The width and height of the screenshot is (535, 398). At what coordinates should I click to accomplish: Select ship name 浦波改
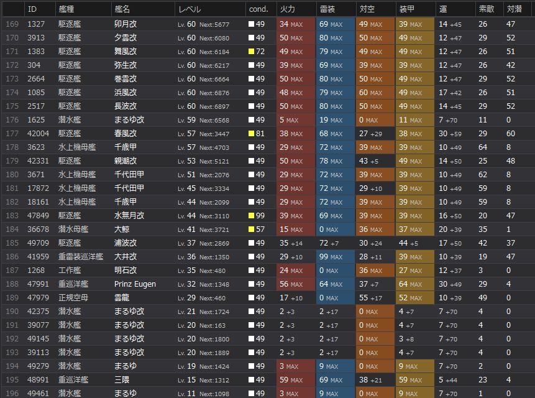click(x=126, y=243)
